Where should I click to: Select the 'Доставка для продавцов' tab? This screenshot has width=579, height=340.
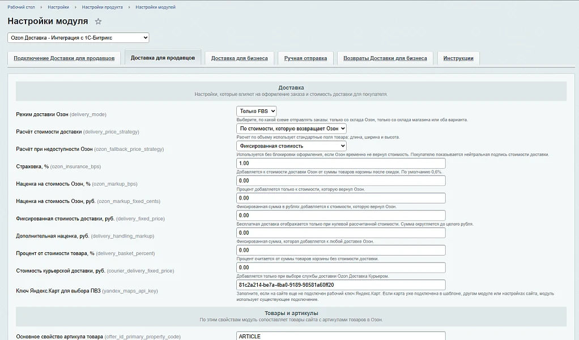(163, 58)
